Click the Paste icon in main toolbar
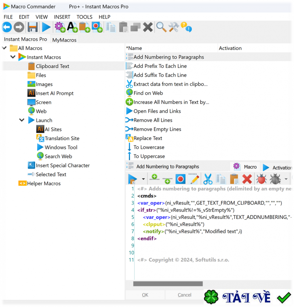 123,27
